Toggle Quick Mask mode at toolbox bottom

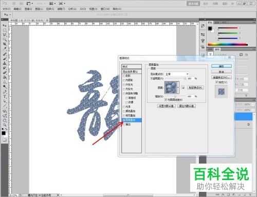coord(4,140)
